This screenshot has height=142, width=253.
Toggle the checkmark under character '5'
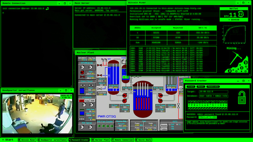(213, 108)
